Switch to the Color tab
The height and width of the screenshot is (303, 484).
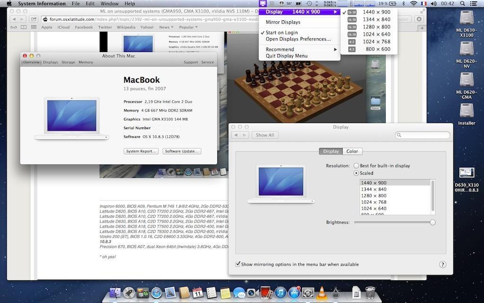click(352, 151)
